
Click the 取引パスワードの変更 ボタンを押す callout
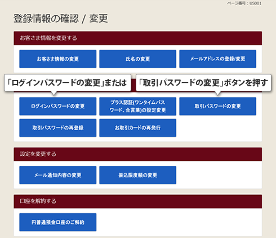[203, 83]
